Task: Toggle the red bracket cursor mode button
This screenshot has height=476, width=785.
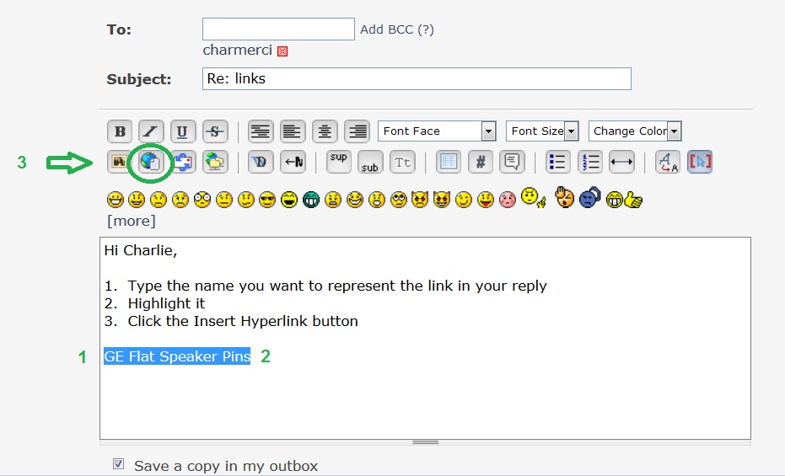Action: click(699, 162)
